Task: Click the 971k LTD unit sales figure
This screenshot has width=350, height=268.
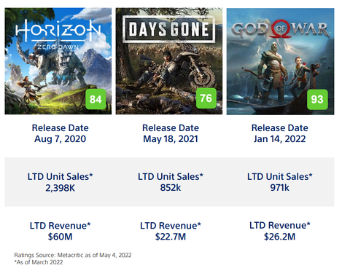Action: (279, 188)
